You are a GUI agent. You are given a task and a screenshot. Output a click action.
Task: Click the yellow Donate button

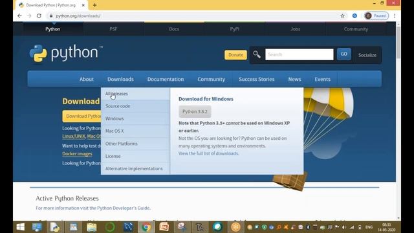pos(235,54)
